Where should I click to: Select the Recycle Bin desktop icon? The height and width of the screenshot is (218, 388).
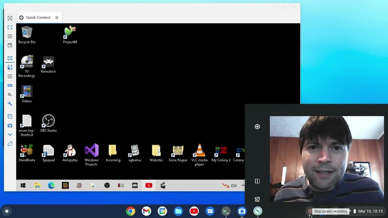pyautogui.click(x=27, y=35)
